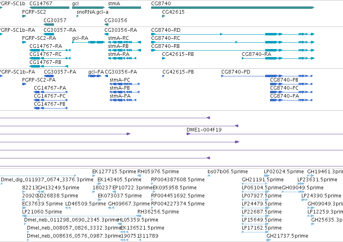
Task: Select transcript CG8740-RB
Action: click(x=233, y=50)
